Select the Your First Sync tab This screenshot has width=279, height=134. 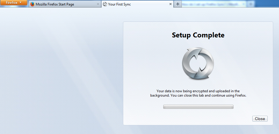pos(137,4)
